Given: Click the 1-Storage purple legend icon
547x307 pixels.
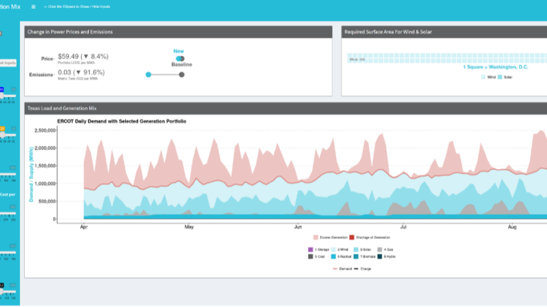Looking at the screenshot, I should tap(310, 250).
